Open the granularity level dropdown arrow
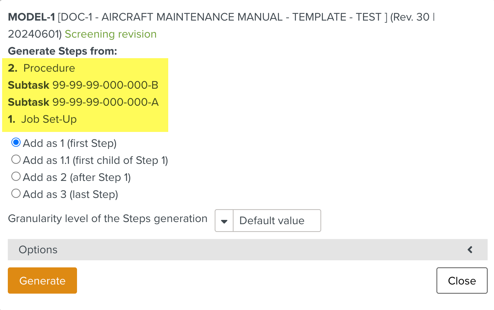 point(224,221)
